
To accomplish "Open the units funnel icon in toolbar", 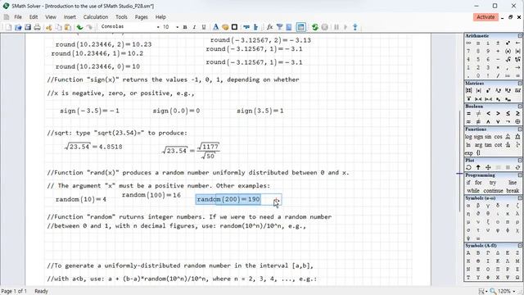I will coord(279,27).
